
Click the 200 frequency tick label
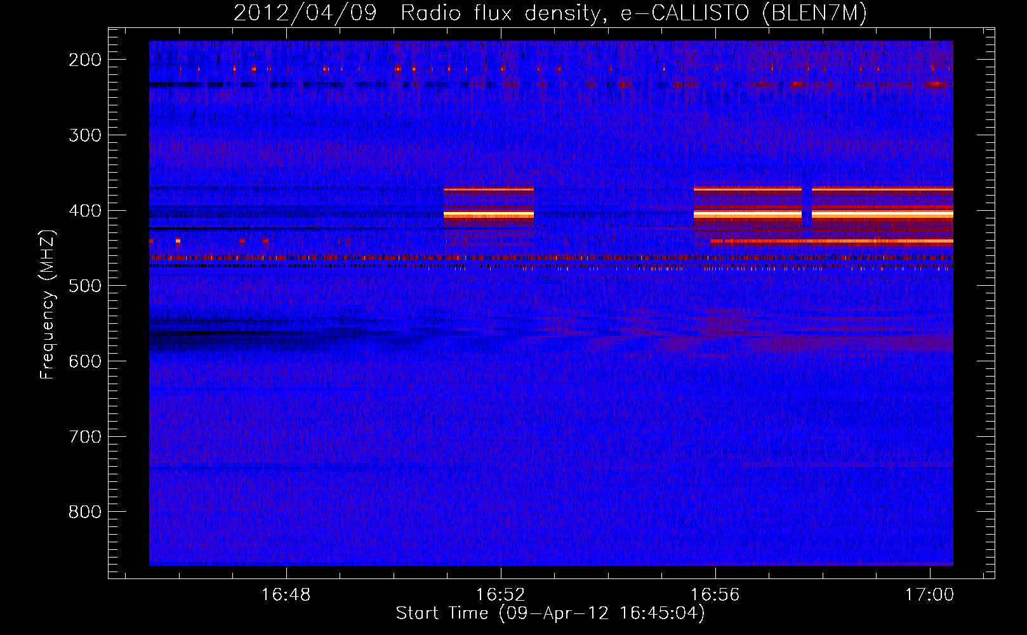85,60
